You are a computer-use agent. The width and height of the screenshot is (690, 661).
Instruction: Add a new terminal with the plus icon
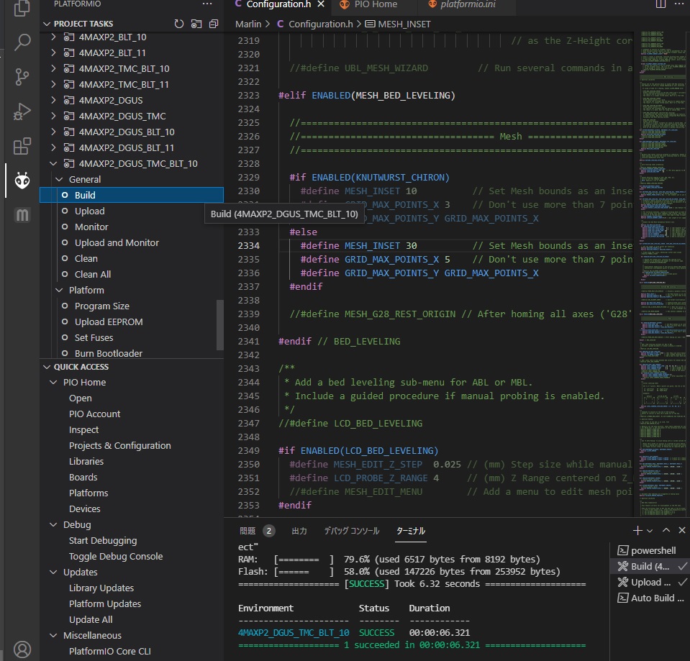tap(637, 530)
